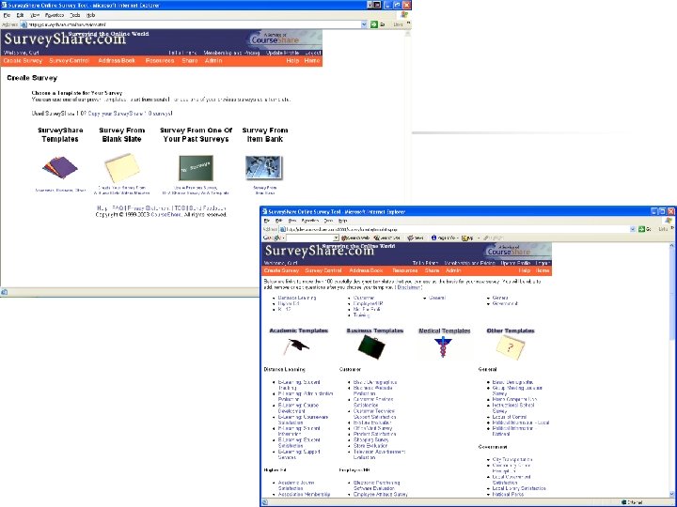Select Admin tab in front window
Viewport: 677px width, 507px height.
tap(453, 270)
